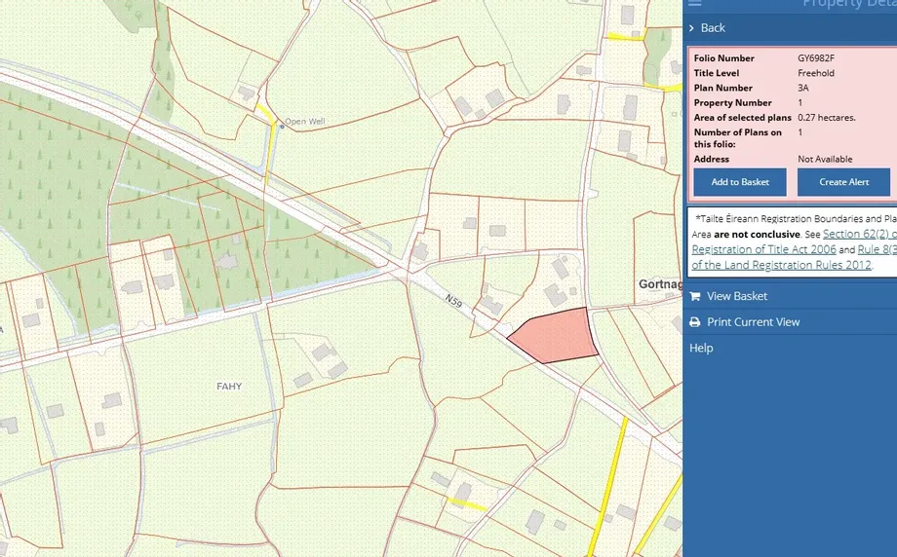This screenshot has width=897, height=557.
Task: Select the Address Not Available text
Action: point(825,160)
